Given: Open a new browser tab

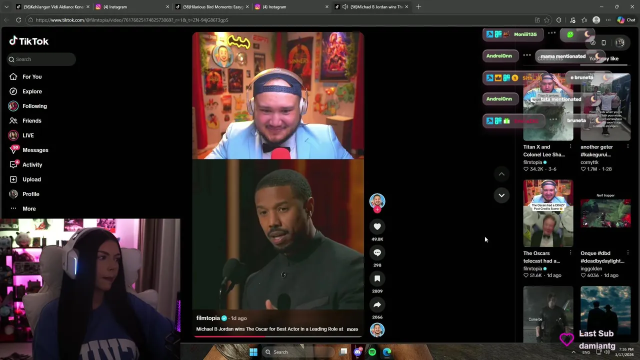Looking at the screenshot, I should (418, 7).
